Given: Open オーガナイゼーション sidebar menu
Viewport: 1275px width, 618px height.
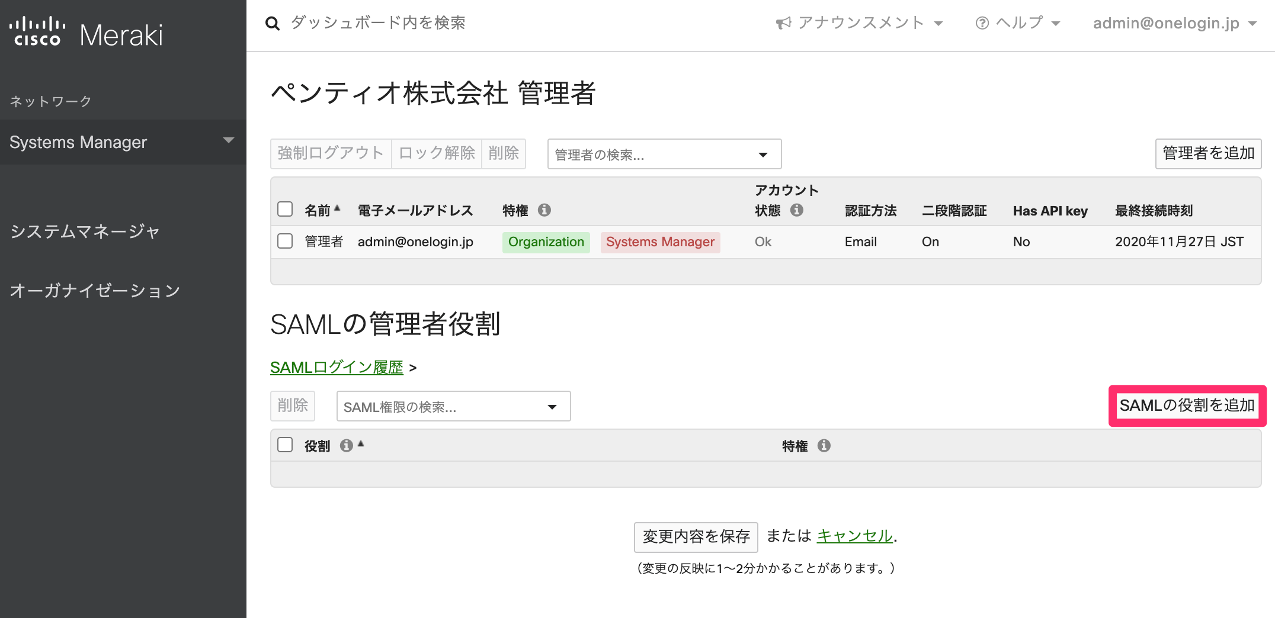Looking at the screenshot, I should pos(95,290).
